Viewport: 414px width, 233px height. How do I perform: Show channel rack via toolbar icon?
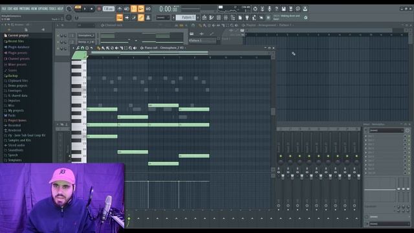pos(219,17)
